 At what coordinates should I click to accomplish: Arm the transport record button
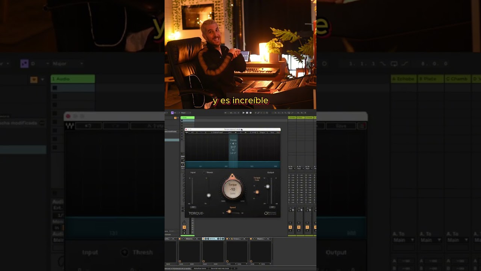(x=251, y=113)
